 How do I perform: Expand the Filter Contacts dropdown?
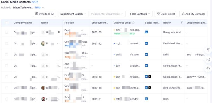(x=140, y=14)
